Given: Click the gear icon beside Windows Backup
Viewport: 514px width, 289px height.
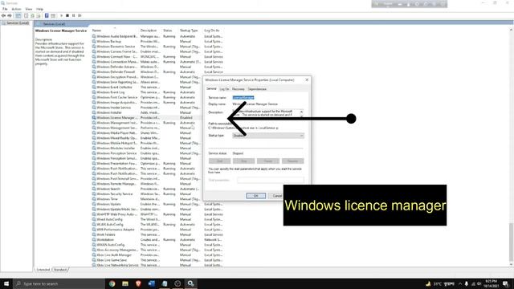Looking at the screenshot, I should point(94,41).
